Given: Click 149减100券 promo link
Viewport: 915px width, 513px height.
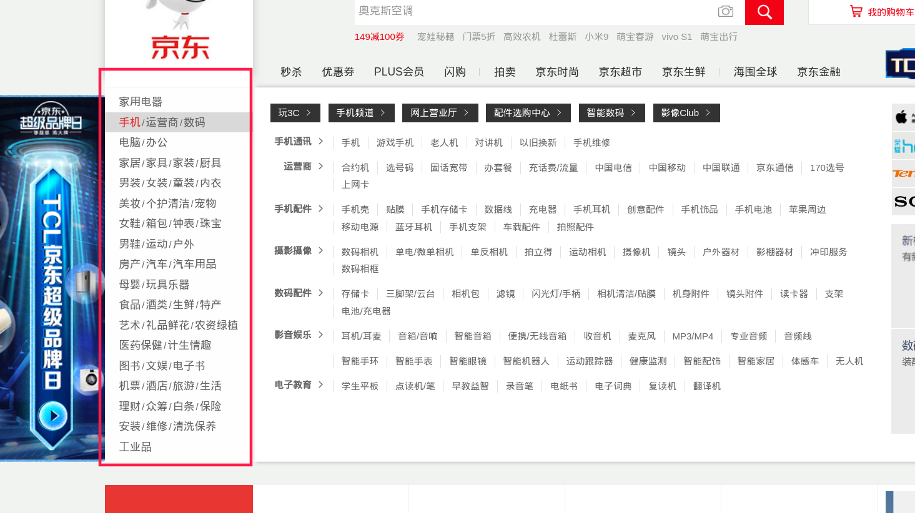Looking at the screenshot, I should click(x=379, y=37).
